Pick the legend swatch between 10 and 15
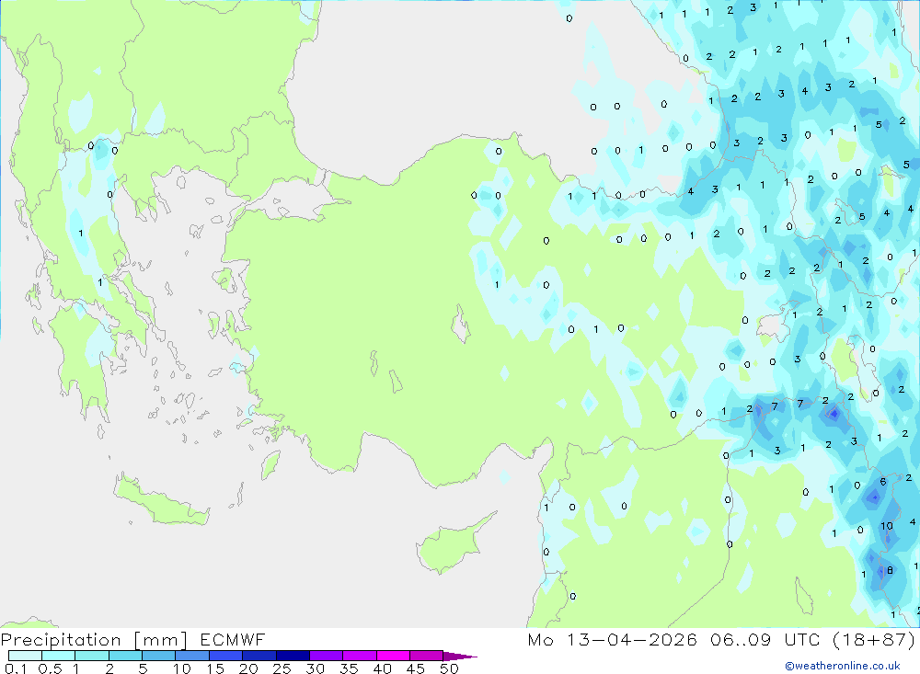This screenshot has width=920, height=674. coord(192,656)
